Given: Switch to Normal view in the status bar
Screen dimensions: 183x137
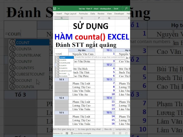Looking at the screenshot, I should 114,133.
